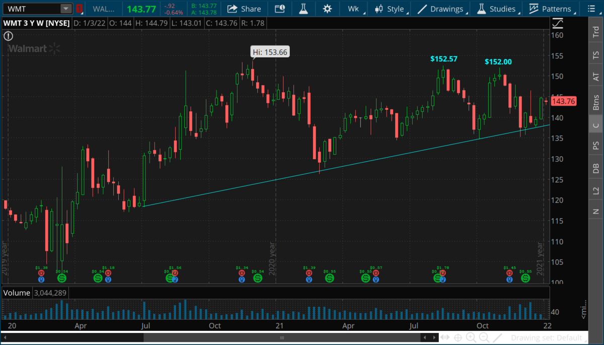Open the AT sidebar tab
Viewport: 604px width, 345px height.
click(x=595, y=77)
